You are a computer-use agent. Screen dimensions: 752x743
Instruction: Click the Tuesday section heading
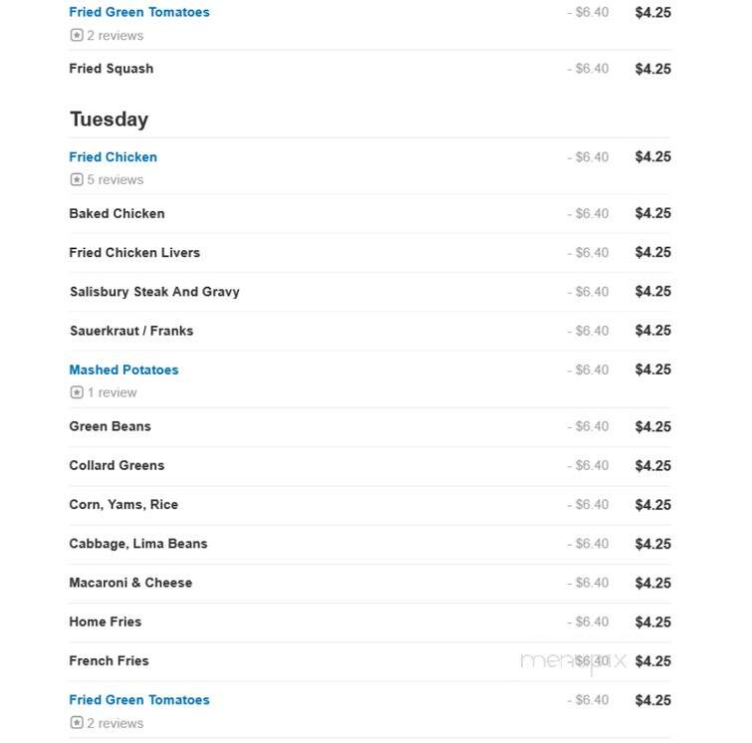click(109, 119)
